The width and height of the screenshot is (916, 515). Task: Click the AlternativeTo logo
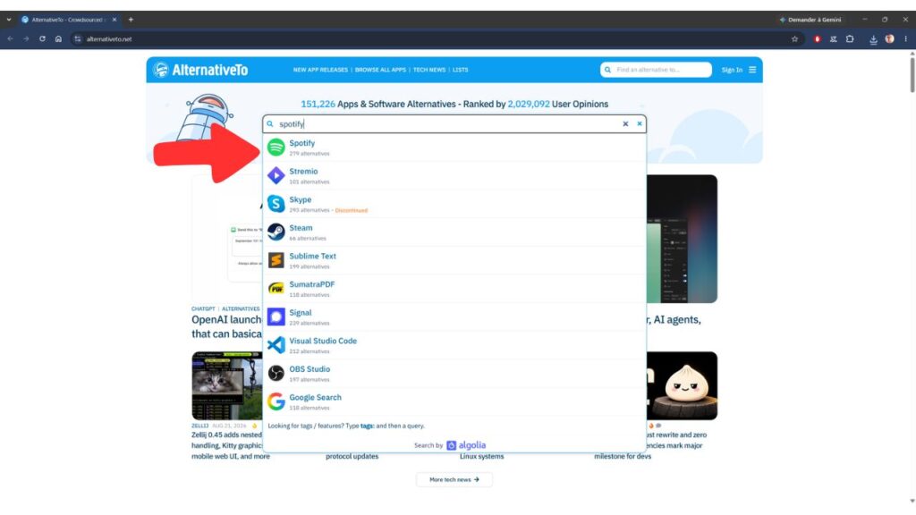[x=200, y=70]
